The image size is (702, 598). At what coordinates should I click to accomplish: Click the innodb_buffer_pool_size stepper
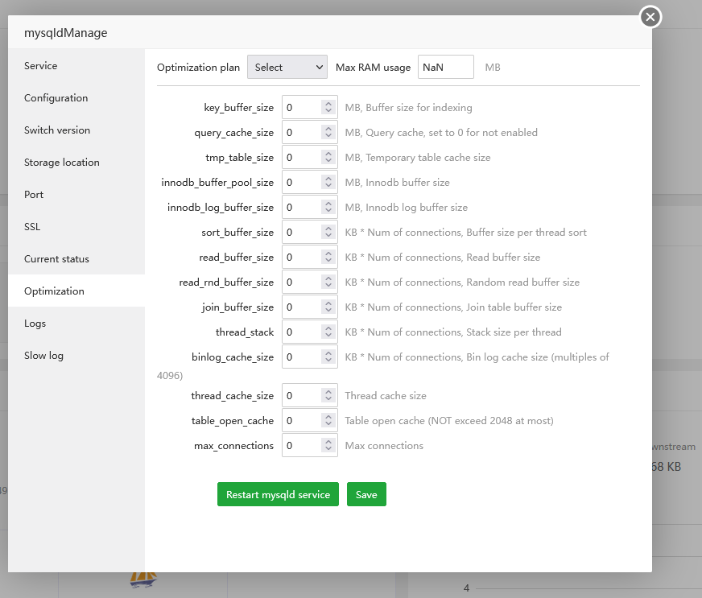pyautogui.click(x=328, y=183)
